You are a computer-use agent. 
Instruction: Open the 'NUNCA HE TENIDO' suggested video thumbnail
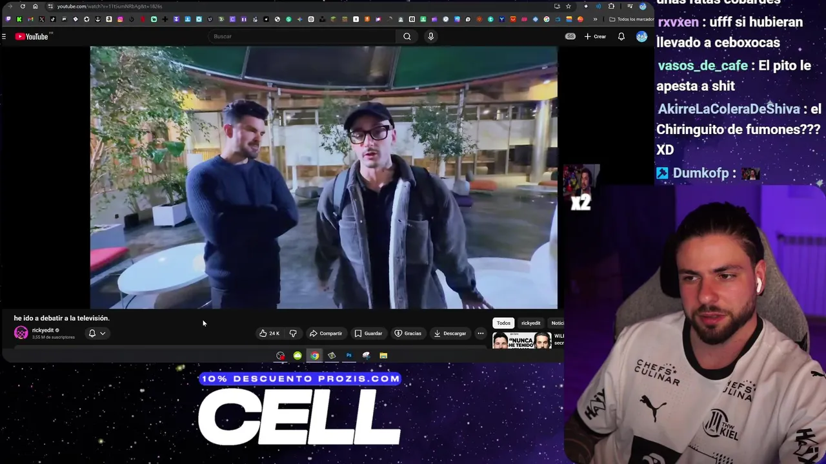[x=522, y=340]
